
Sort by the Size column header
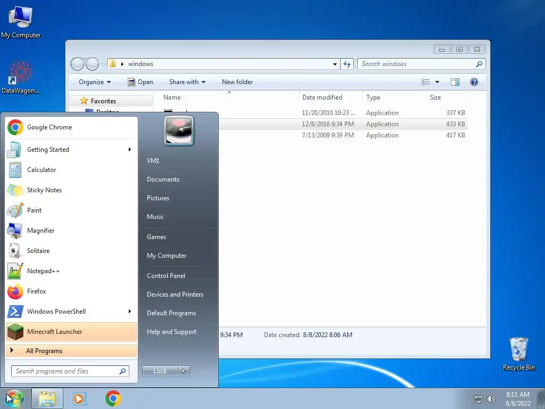click(448, 97)
